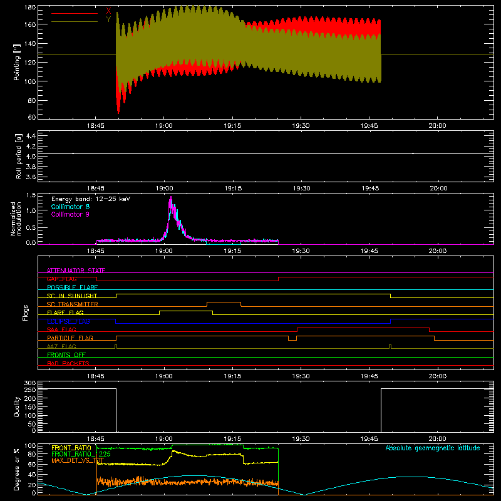
Task: Select the 'Roll period [s]' axis label
Action: 19,156
